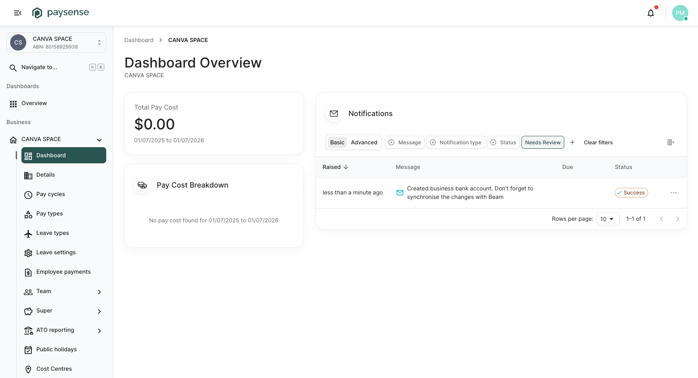Image resolution: width=698 pixels, height=378 pixels.
Task: Open the notifications bell
Action: pyautogui.click(x=651, y=13)
